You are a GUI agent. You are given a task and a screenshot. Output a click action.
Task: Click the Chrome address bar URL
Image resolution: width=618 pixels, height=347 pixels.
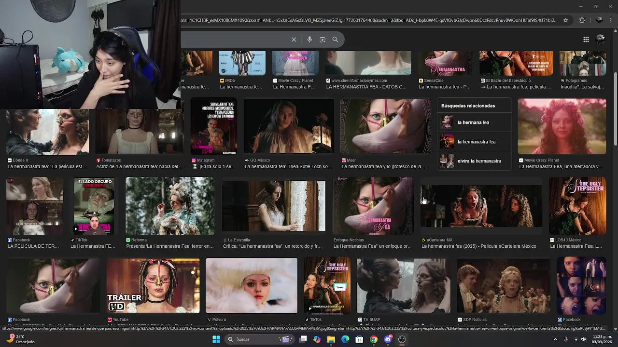tap(369, 20)
